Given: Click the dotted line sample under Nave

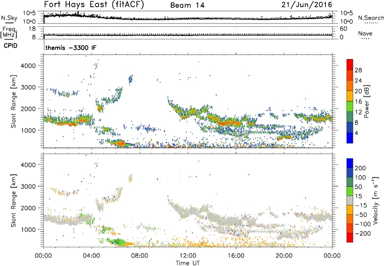Looking at the screenshot, I should tap(365, 38).
